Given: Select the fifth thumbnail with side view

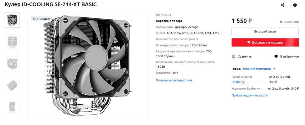Looking at the screenshot, I should (x=12, y=107).
